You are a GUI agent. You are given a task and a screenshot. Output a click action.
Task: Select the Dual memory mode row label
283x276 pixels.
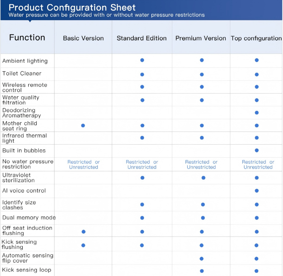point(29,218)
